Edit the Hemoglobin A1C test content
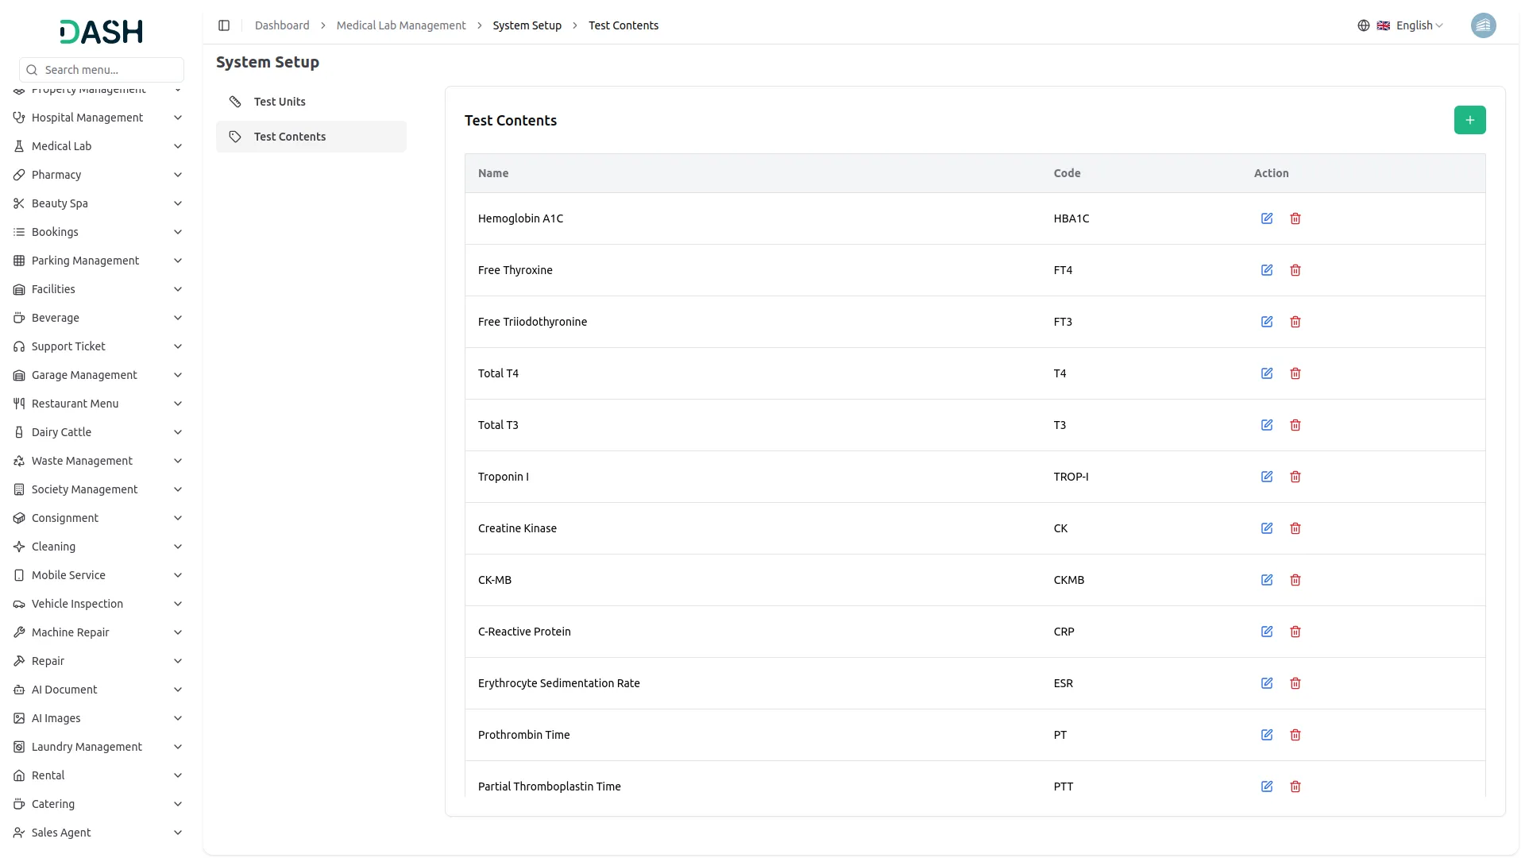 point(1267,218)
